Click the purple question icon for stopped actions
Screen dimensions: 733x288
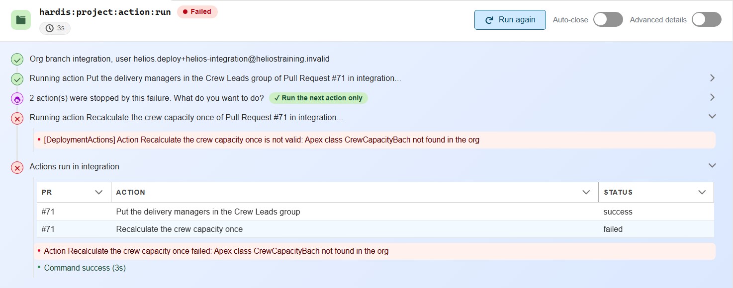pyautogui.click(x=17, y=98)
